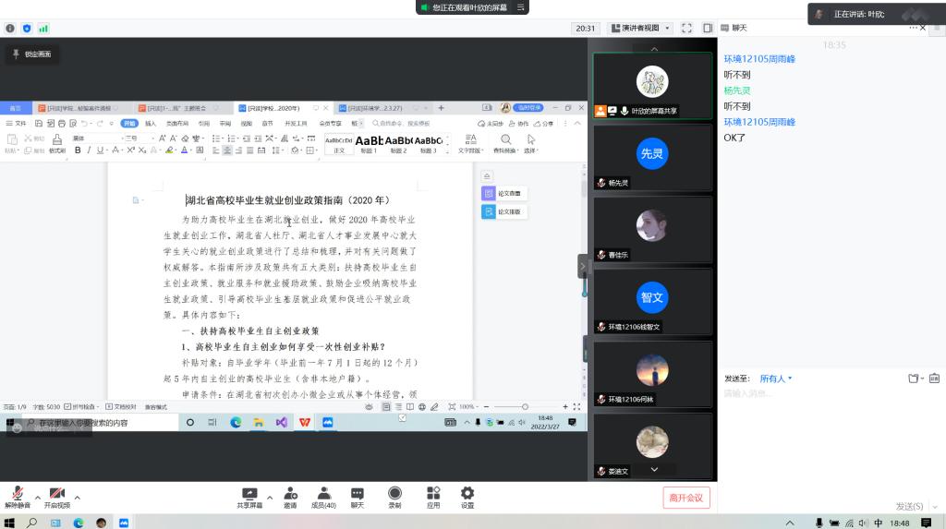Toggle the side panel layout icon
Image resolution: width=946 pixels, height=529 pixels.
pyautogui.click(x=708, y=29)
